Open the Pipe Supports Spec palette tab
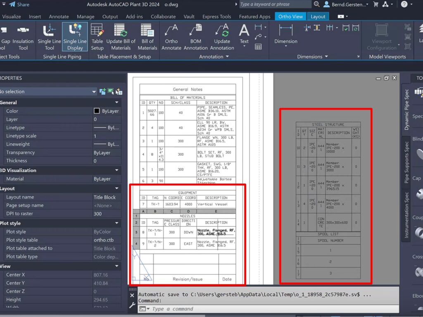The height and width of the screenshot is (317, 423). tap(407, 162)
